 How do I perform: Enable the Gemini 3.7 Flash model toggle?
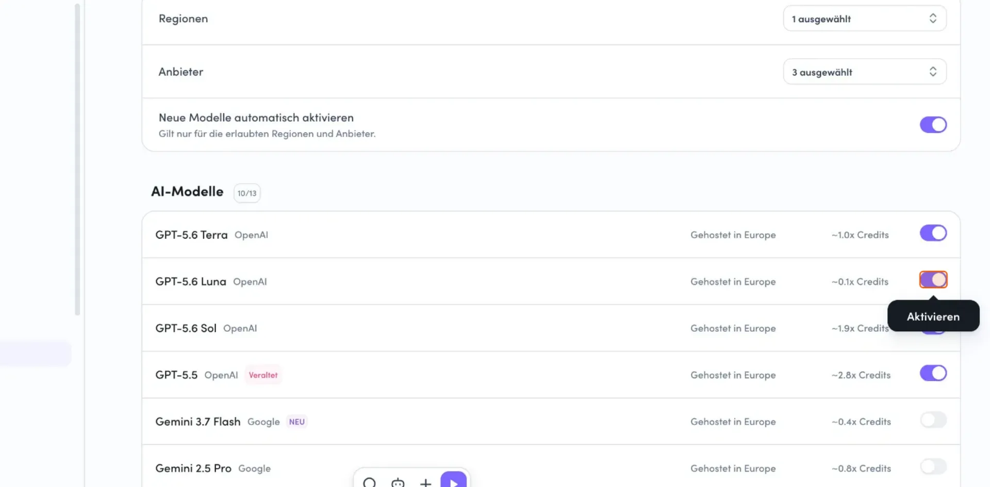click(933, 420)
